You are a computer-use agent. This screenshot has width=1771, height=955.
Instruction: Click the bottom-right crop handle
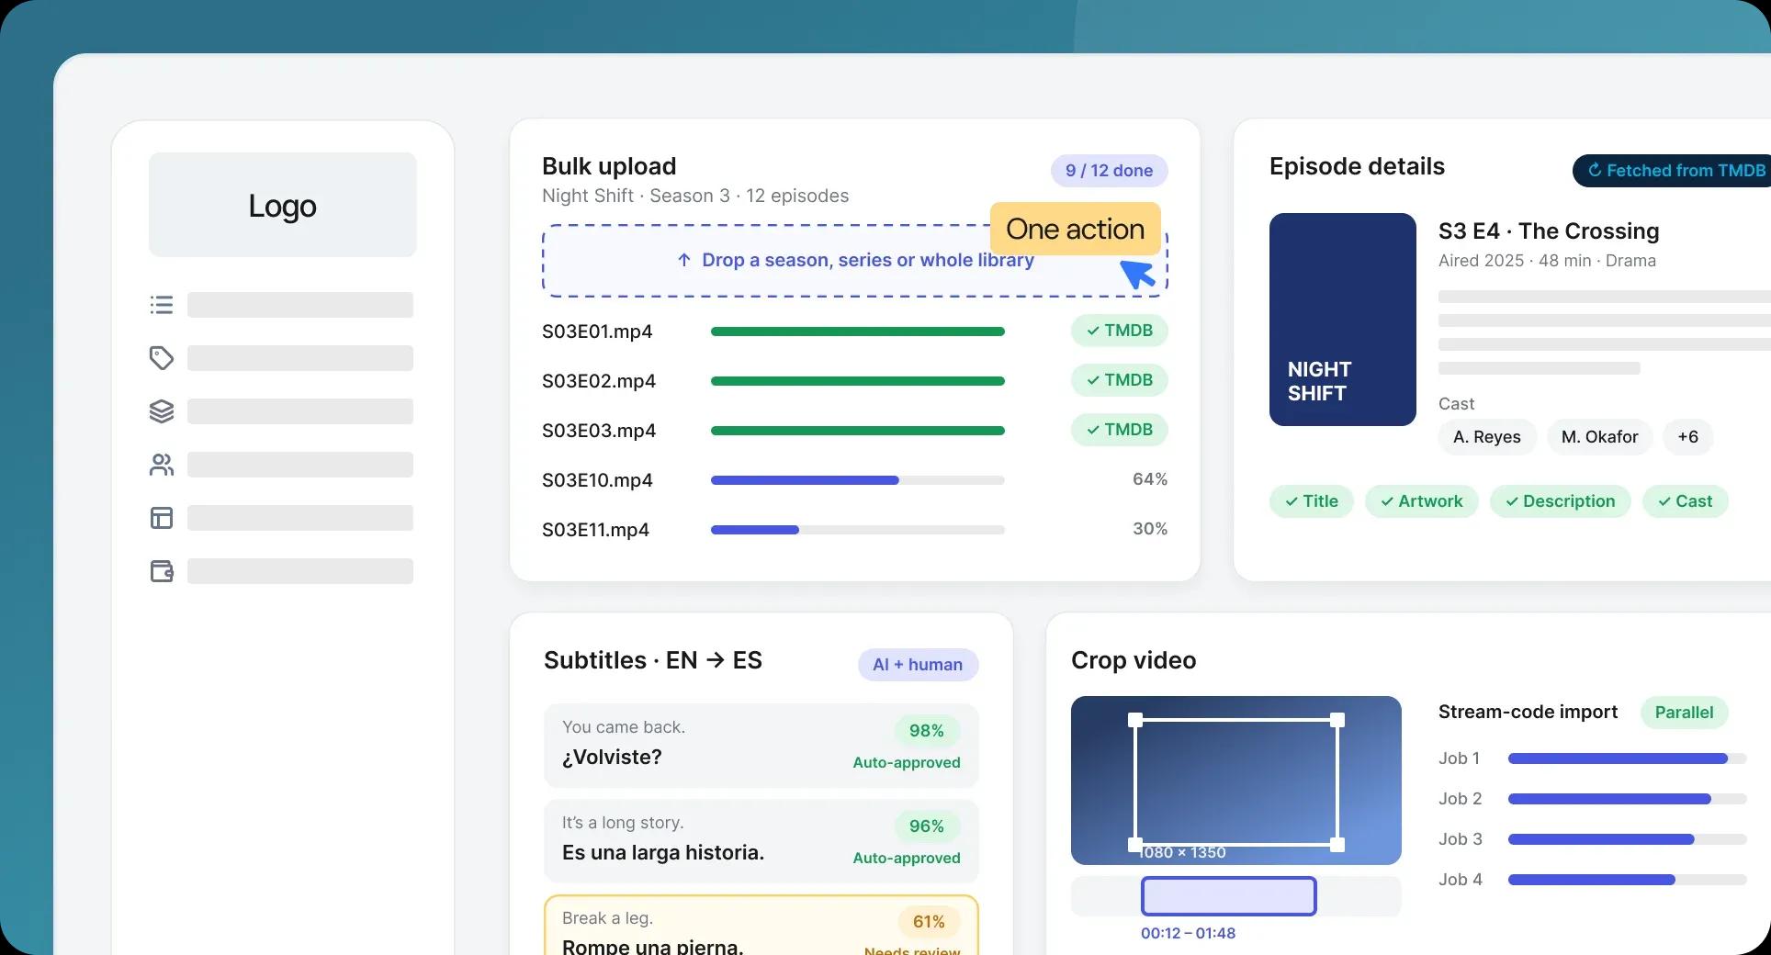click(1337, 845)
